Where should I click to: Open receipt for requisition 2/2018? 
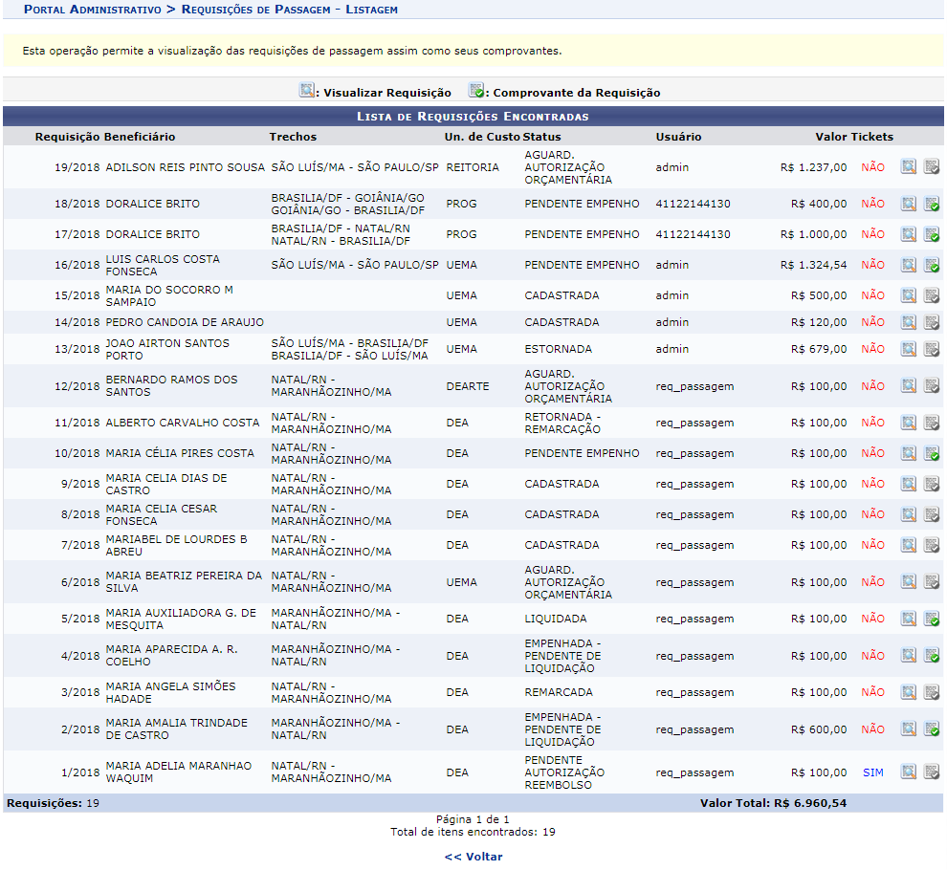click(x=931, y=729)
